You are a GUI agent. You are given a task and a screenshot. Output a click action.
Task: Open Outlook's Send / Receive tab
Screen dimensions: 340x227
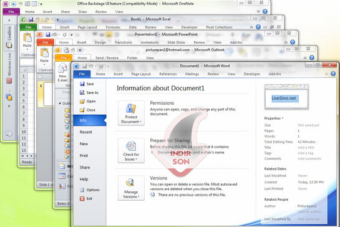pyautogui.click(x=107, y=58)
